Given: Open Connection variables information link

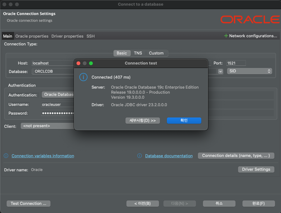Looking at the screenshot, I should click(43, 156).
